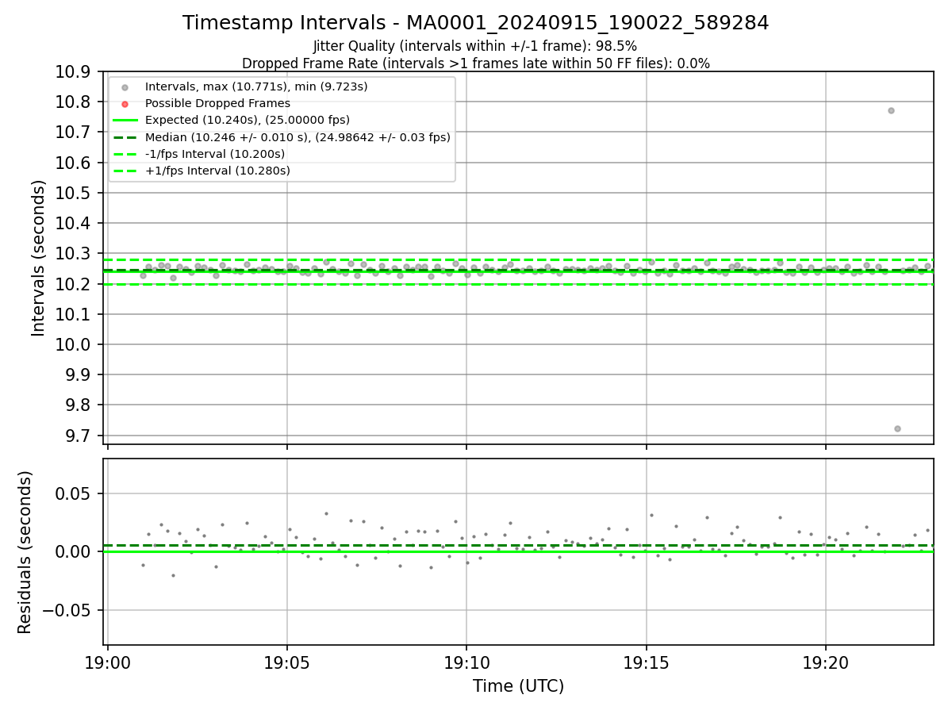Click the 10.4 y-axis tick label
This screenshot has height=714, width=952.
(73, 224)
